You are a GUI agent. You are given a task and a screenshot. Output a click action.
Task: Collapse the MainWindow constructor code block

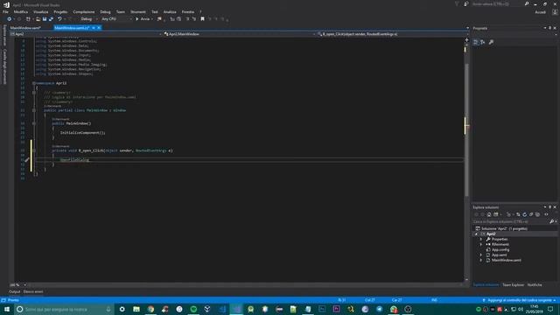pos(34,123)
